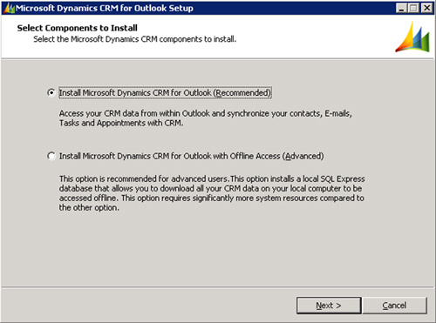Select the Recommended install radio button
Image resolution: width=436 pixels, height=323 pixels.
point(51,92)
